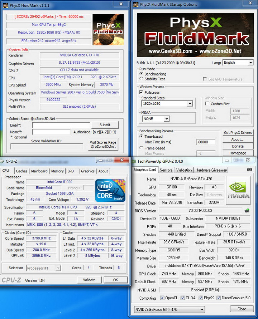Image resolution: width=258 pixels, height=319 pixels.
Task: Click the CPU-Z title bar icon
Action: [2, 161]
